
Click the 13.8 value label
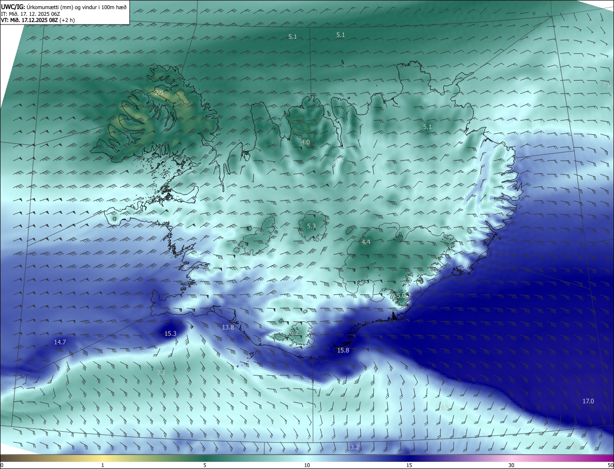(x=228, y=327)
